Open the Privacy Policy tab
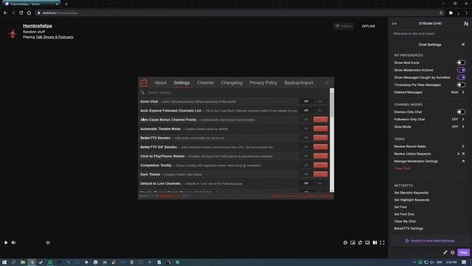472x266 pixels. click(263, 83)
